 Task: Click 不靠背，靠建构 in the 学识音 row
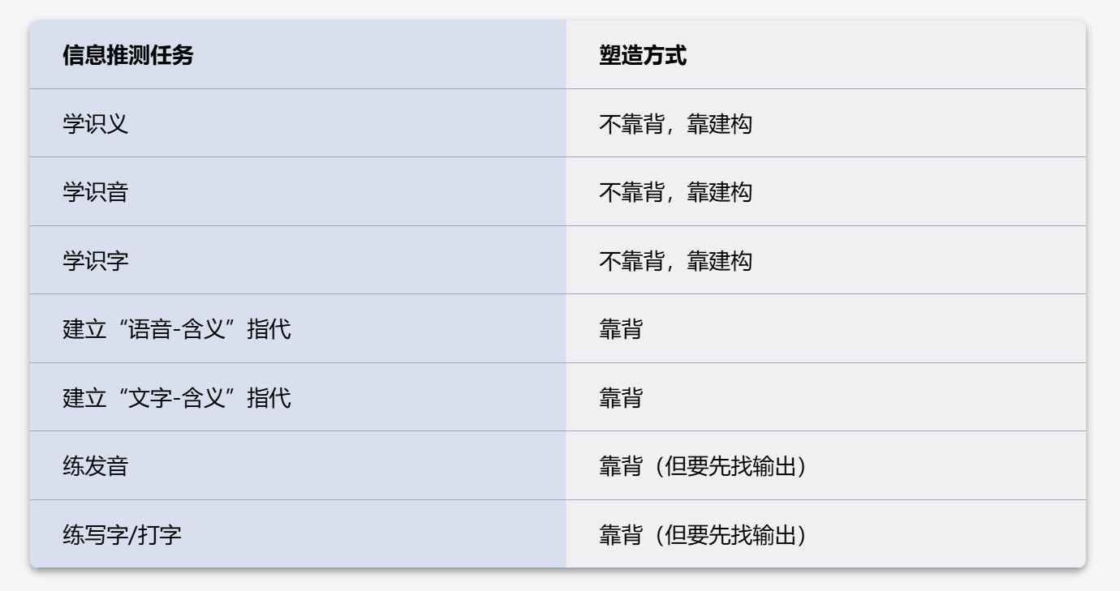pyautogui.click(x=675, y=192)
